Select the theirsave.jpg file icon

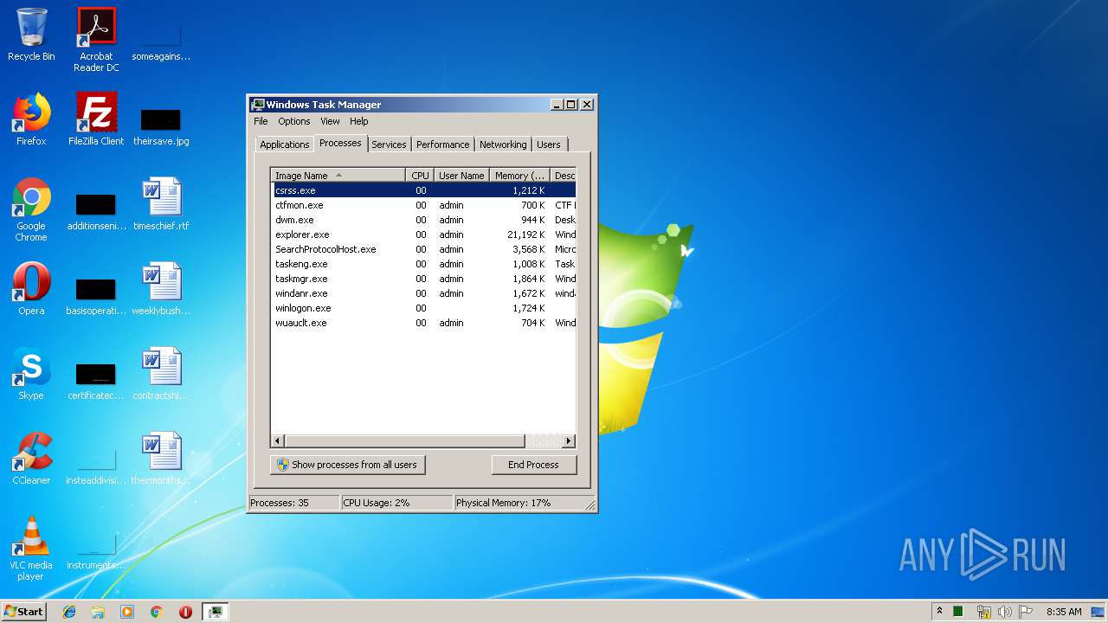161,125
